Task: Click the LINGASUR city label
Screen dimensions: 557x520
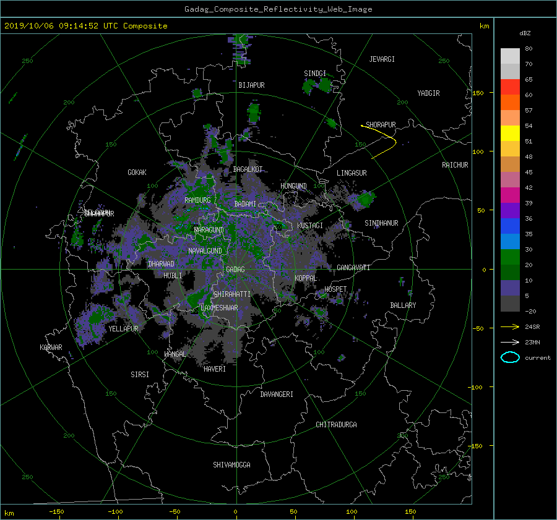Action: click(x=352, y=173)
